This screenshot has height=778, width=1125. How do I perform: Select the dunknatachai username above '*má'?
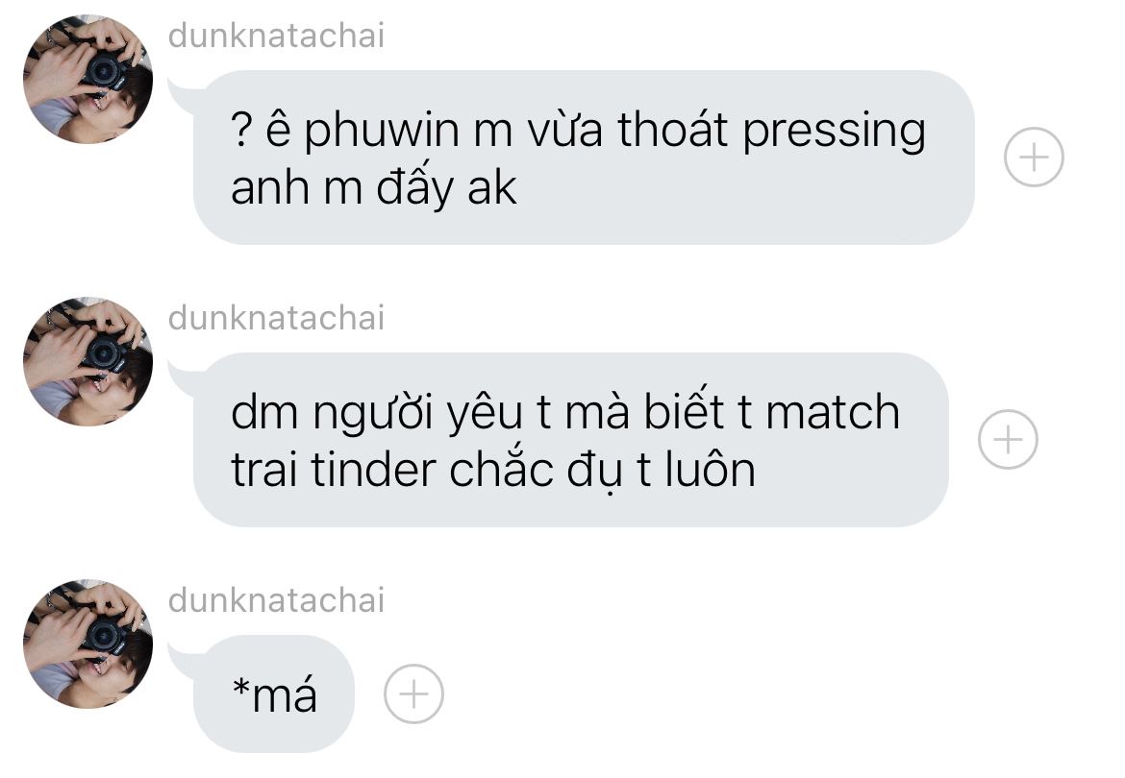click(x=276, y=600)
